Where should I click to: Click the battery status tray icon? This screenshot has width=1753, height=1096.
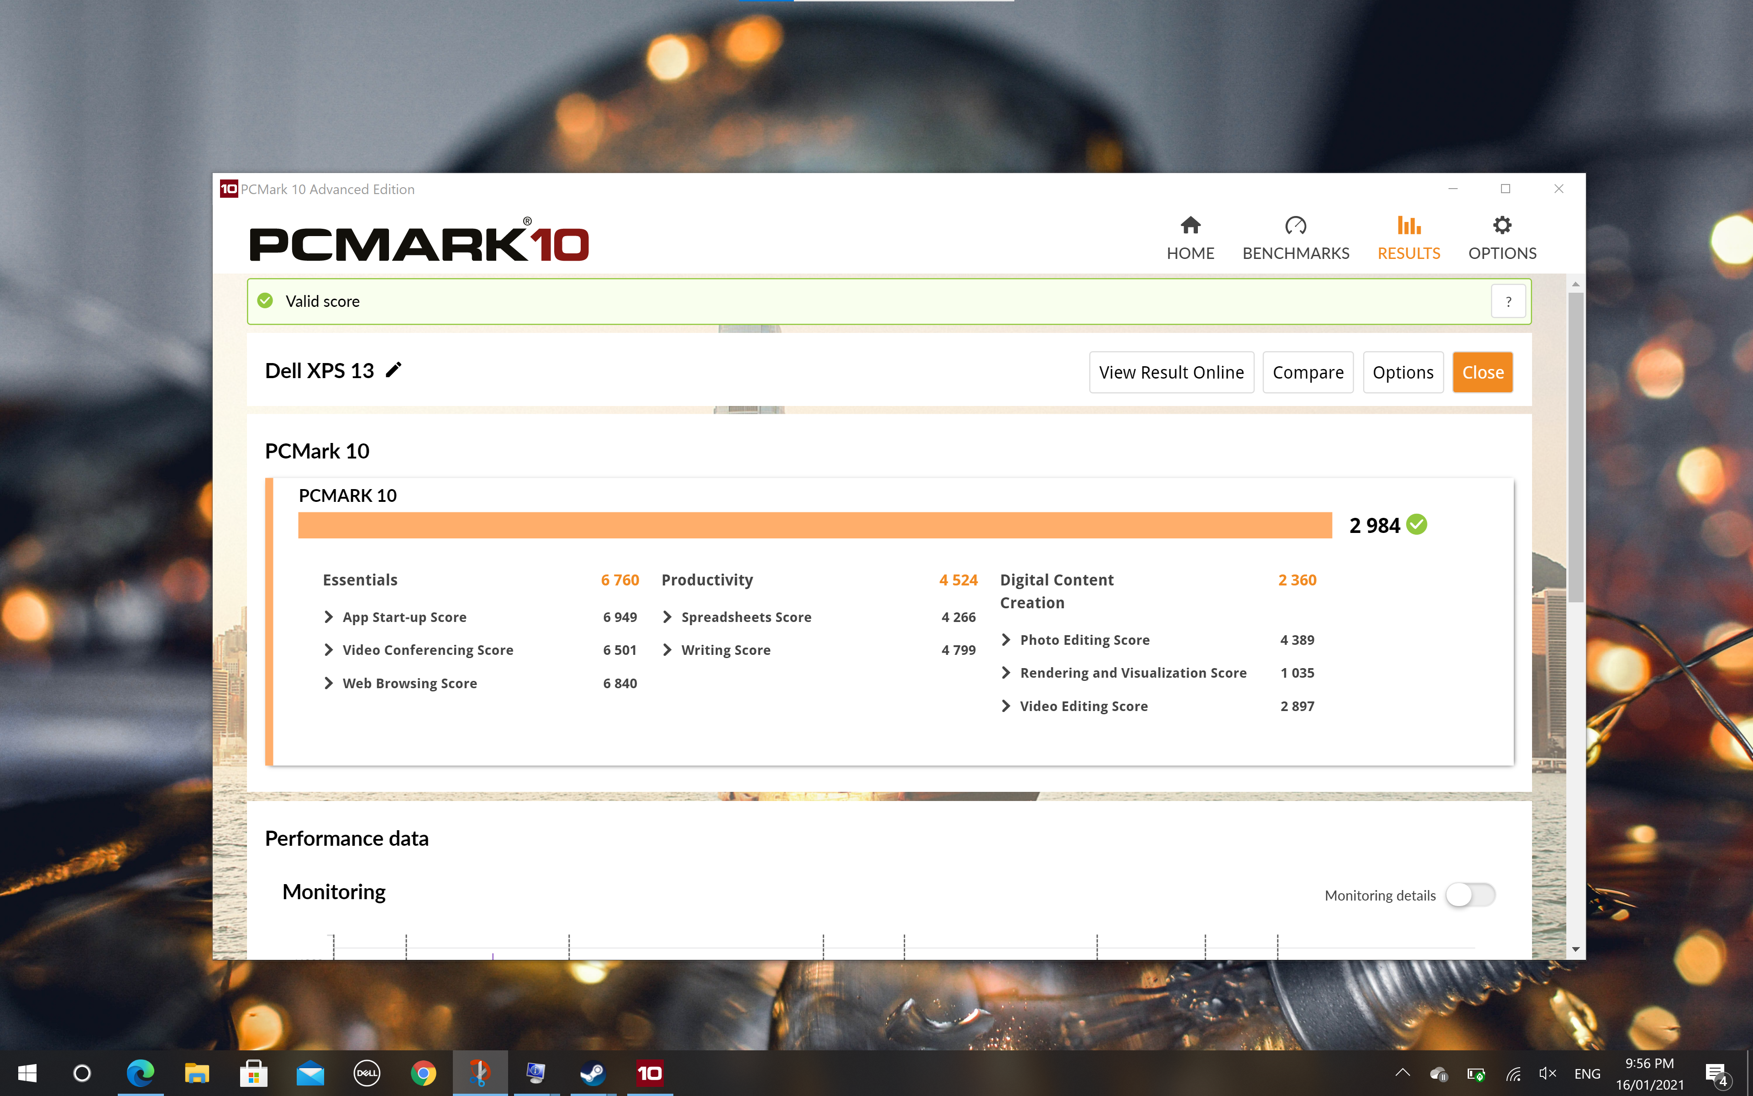(1475, 1074)
